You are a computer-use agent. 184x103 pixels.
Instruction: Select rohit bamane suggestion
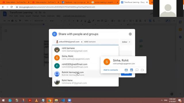[85, 49]
